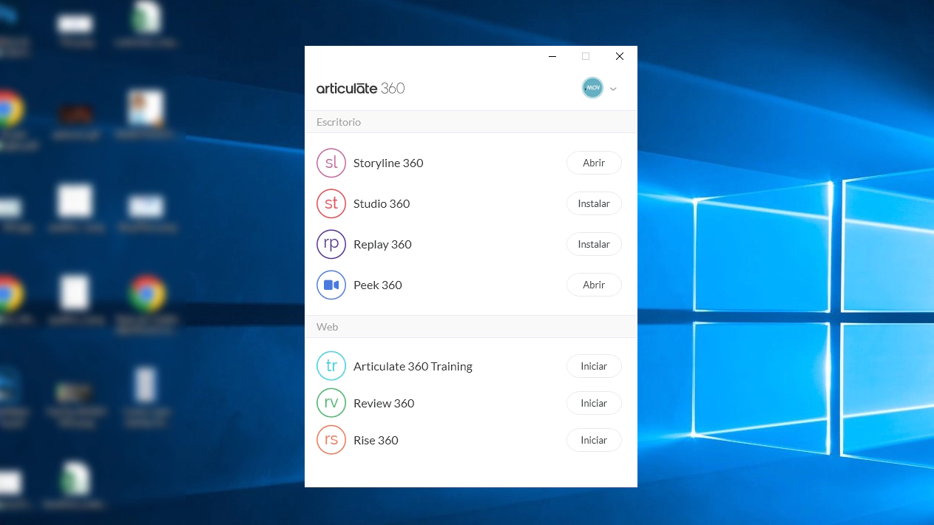This screenshot has height=525, width=934.
Task: Click the Articulate 360 logo
Action: click(x=361, y=88)
